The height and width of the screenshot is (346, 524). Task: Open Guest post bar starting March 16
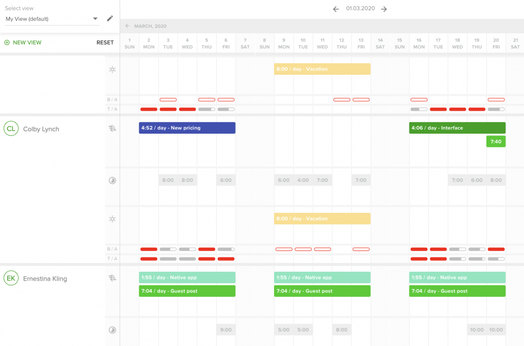pyautogui.click(x=457, y=291)
